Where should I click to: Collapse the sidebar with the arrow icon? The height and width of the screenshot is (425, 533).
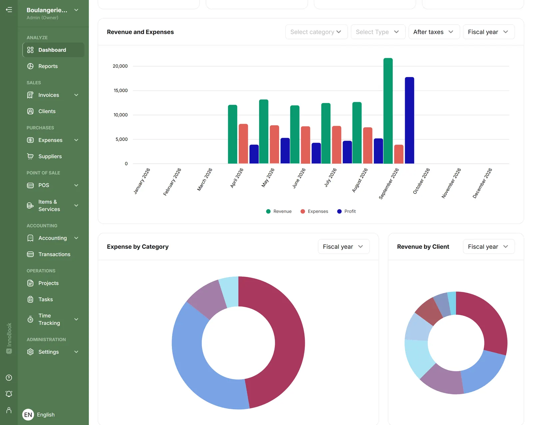coord(9,10)
